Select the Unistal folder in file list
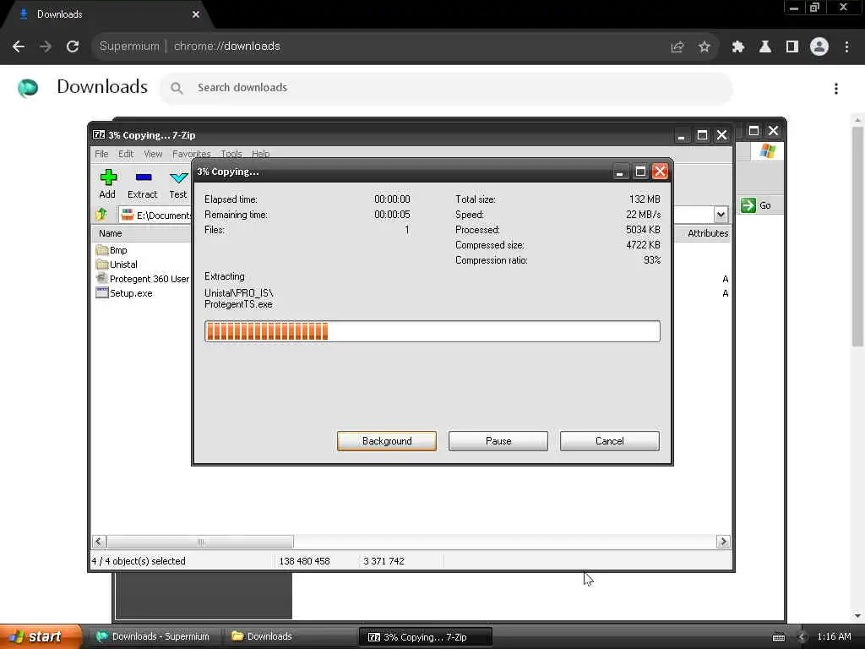Screen dimensions: 865x649 (x=117, y=265)
